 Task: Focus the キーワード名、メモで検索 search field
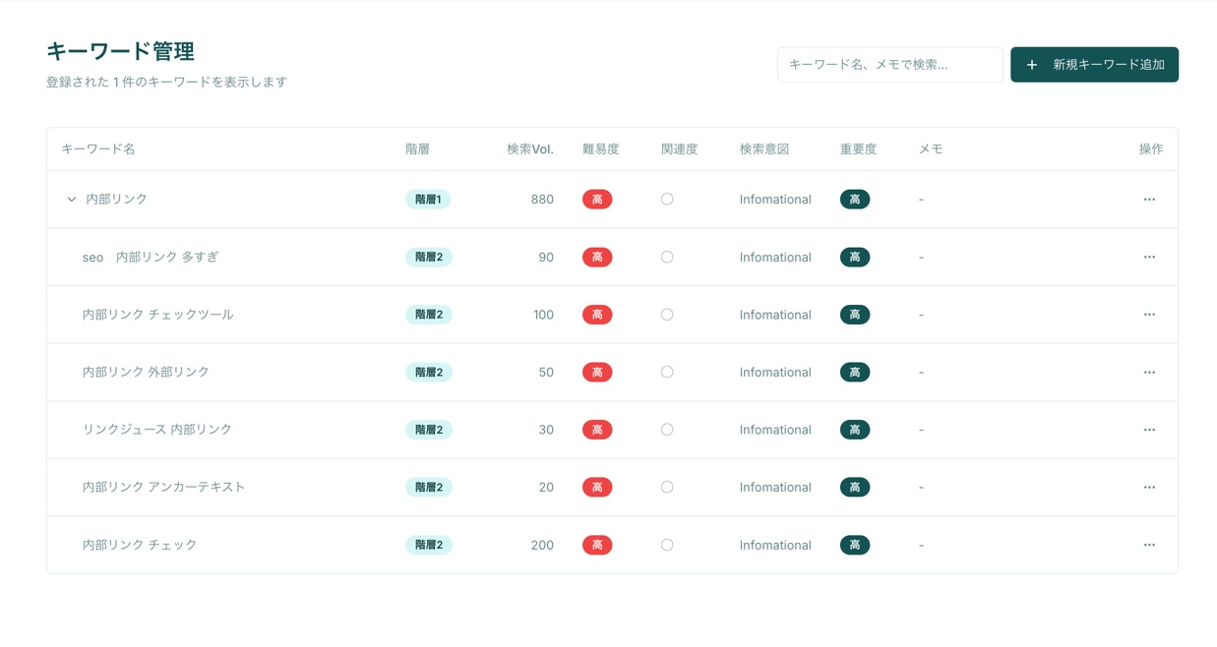pyautogui.click(x=889, y=65)
